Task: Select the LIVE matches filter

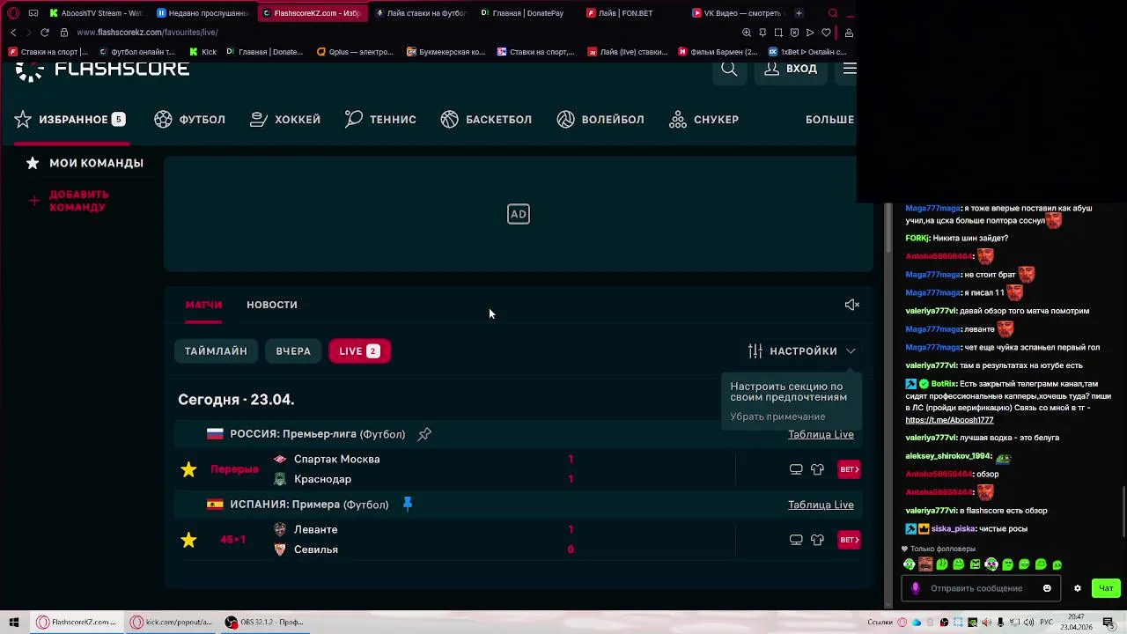Action: point(359,351)
